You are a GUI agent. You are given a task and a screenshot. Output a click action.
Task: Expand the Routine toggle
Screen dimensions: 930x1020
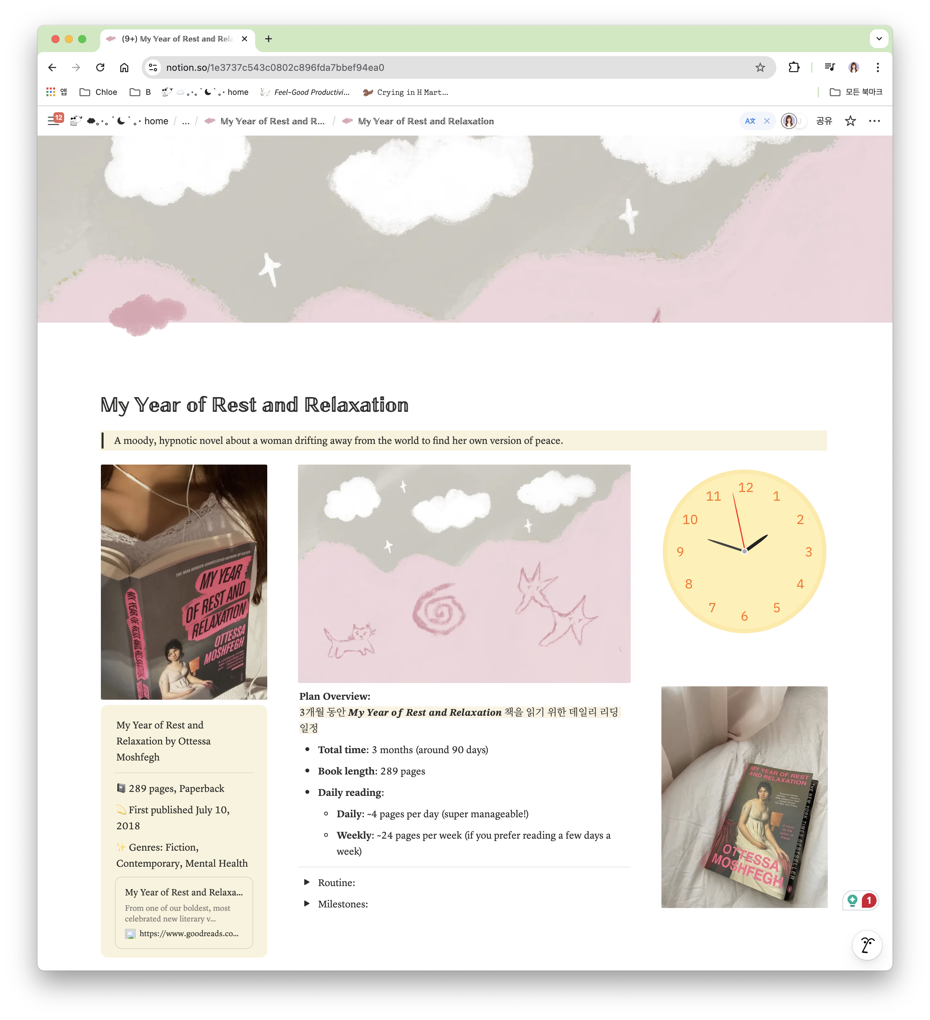pos(307,882)
